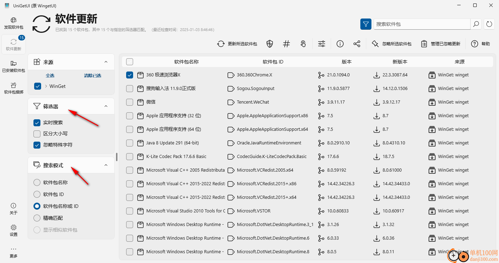Click source icon in Tencent.WeChat row

pos(432,102)
